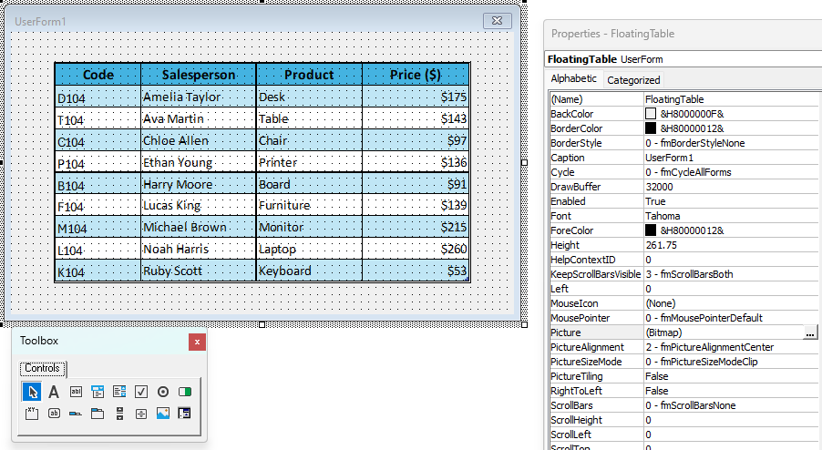The height and width of the screenshot is (450, 822).
Task: Click the Picture property name
Action: point(566,332)
